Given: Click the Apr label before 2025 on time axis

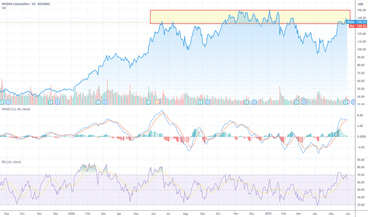Looking at the screenshot, I should pyautogui.click(x=119, y=214).
